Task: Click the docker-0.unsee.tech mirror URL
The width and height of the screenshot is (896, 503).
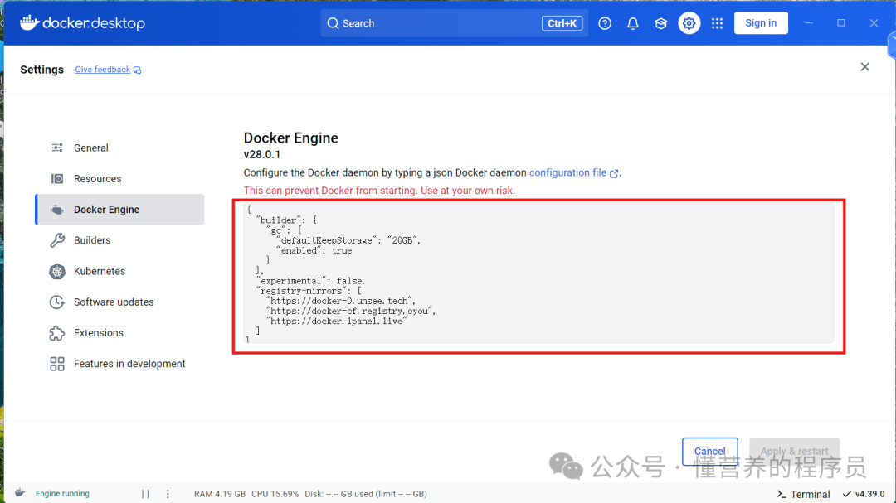Action: point(341,301)
